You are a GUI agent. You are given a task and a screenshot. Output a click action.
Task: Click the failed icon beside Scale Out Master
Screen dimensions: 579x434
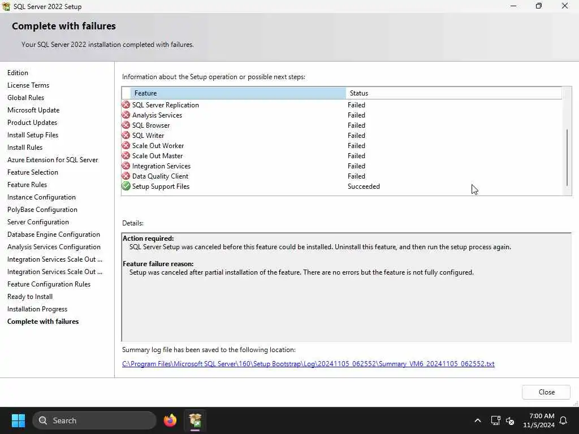[126, 156]
